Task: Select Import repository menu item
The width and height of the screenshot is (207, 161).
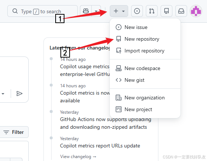Action: [x=145, y=51]
